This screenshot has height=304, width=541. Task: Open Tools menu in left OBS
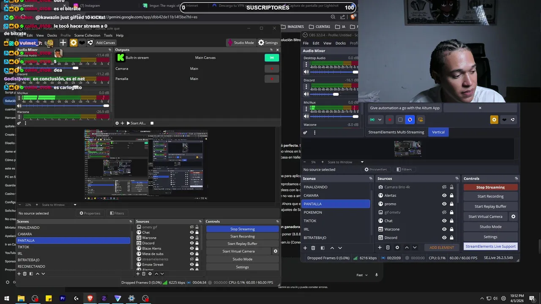108,35
